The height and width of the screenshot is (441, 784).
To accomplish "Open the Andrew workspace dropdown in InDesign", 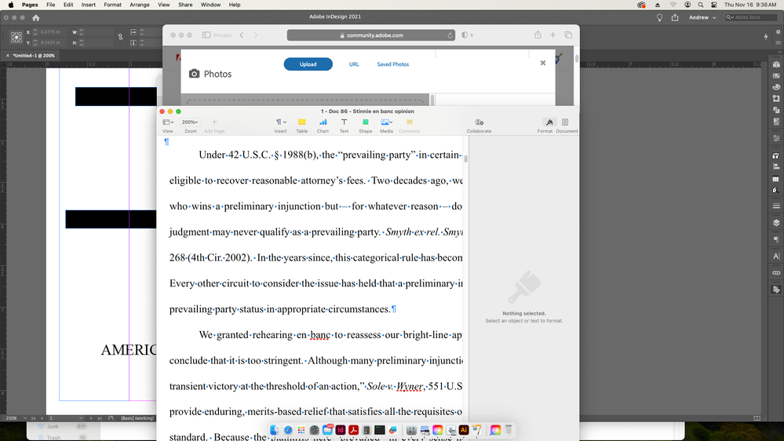I will (702, 17).
